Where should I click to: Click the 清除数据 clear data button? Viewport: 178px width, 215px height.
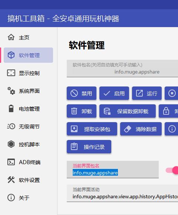(x=141, y=129)
